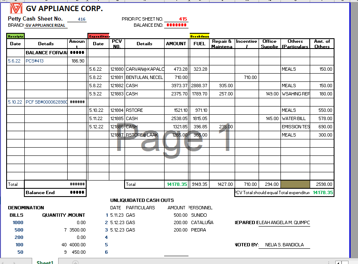Select the receipt amount 186.90
This screenshot has width=358, height=264.
pos(77,61)
